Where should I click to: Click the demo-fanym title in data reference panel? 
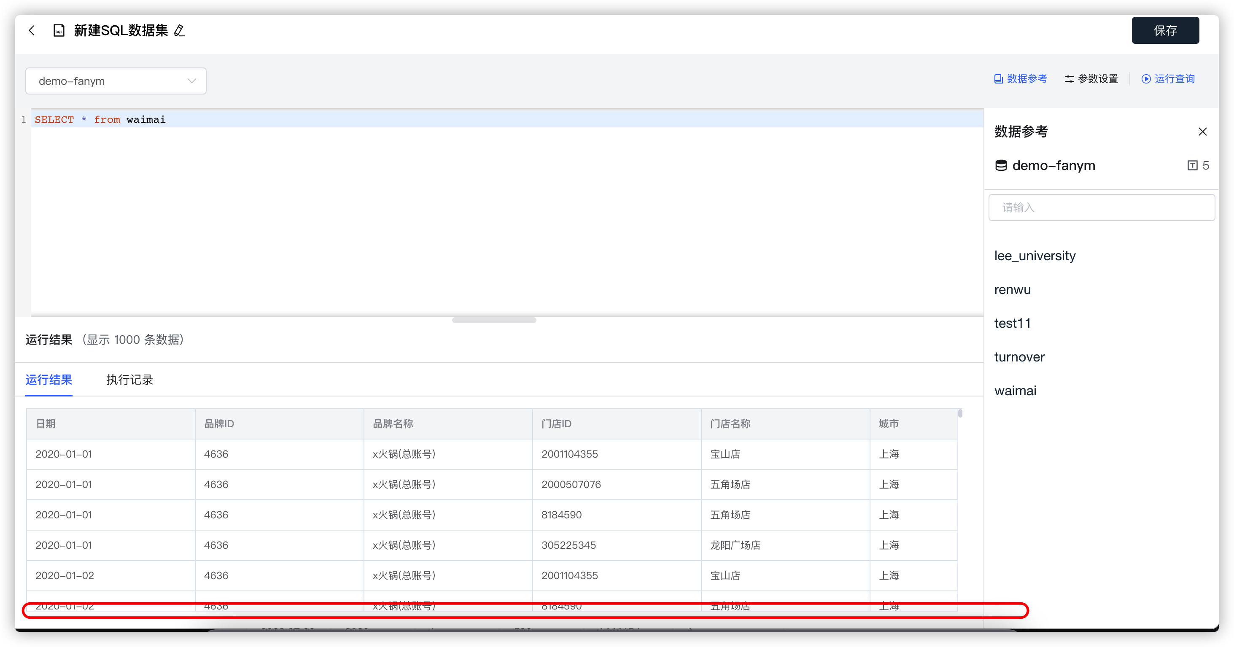click(1053, 166)
